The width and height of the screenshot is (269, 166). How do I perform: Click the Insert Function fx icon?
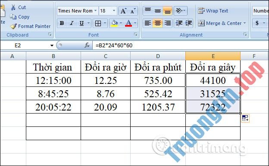[x=87, y=45]
